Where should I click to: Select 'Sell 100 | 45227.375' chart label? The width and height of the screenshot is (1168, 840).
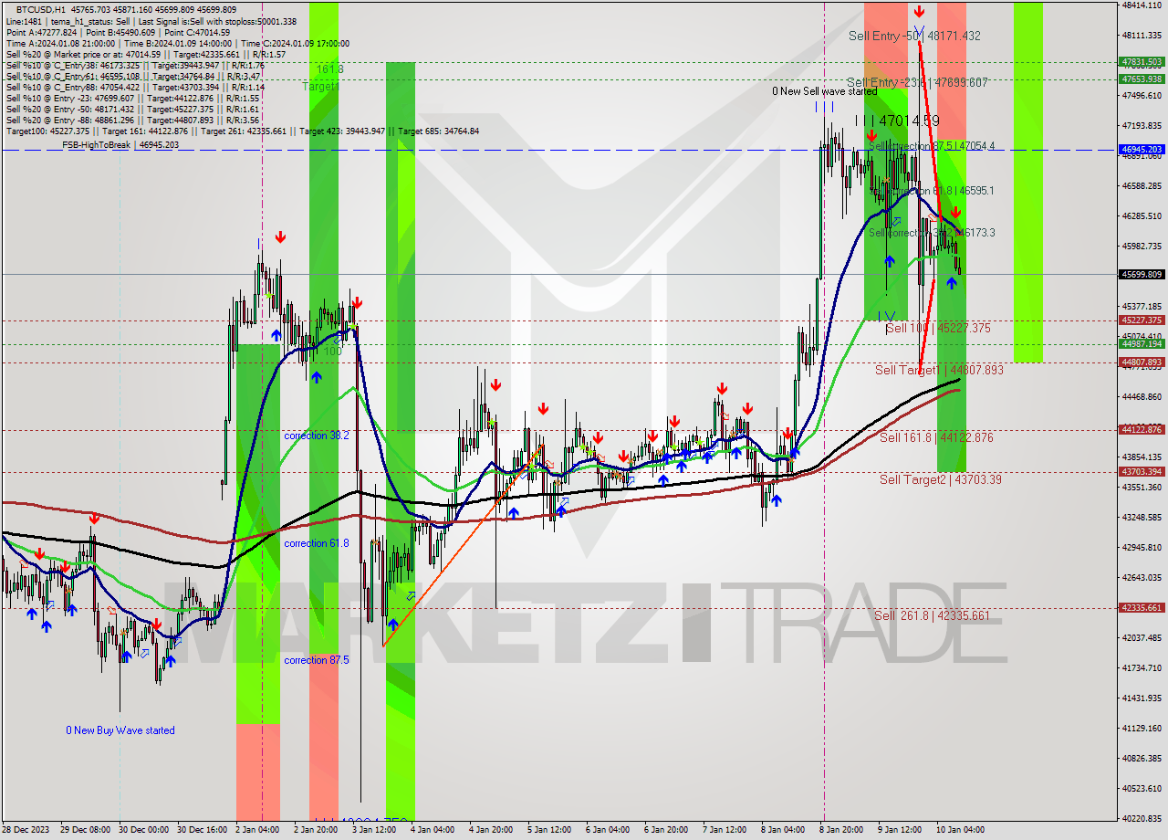point(938,328)
